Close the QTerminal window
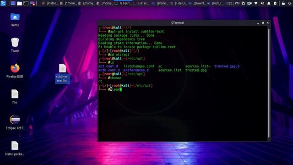 [267, 23]
